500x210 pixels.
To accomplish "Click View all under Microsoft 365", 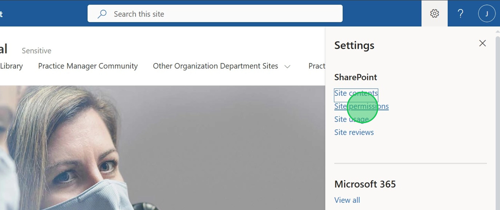I will (x=347, y=200).
